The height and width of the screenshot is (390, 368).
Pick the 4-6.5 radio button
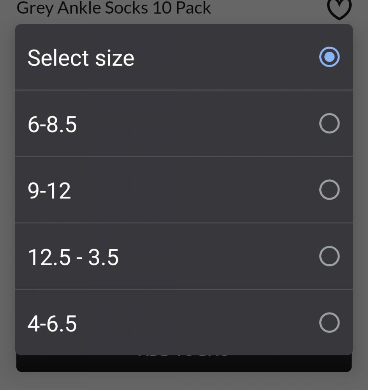(329, 323)
